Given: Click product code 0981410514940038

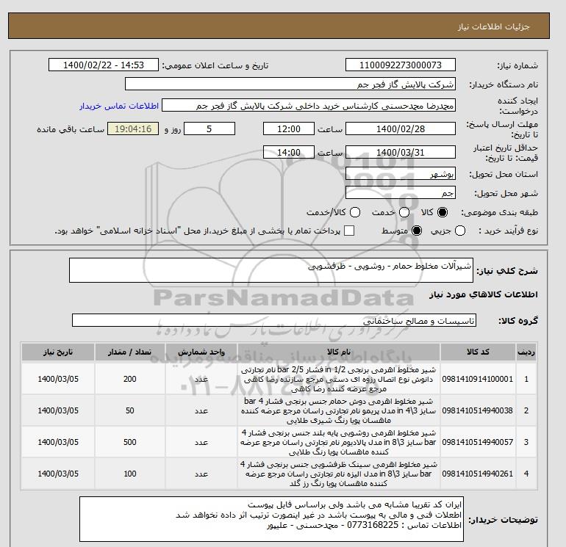Looking at the screenshot, I should [x=478, y=410].
